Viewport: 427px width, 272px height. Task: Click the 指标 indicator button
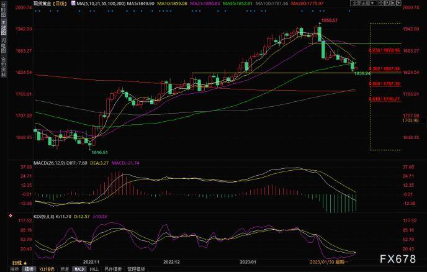click(13, 269)
